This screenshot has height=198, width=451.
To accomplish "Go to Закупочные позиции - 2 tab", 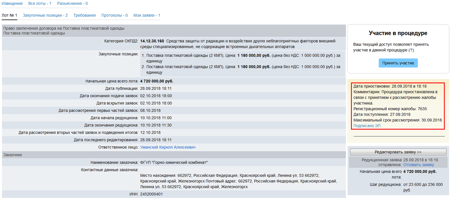I will [45, 15].
